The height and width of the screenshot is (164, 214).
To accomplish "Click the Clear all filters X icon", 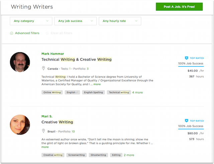I will (x=47, y=33).
